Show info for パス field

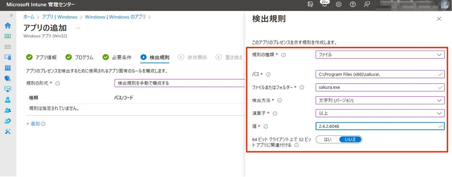(269, 75)
